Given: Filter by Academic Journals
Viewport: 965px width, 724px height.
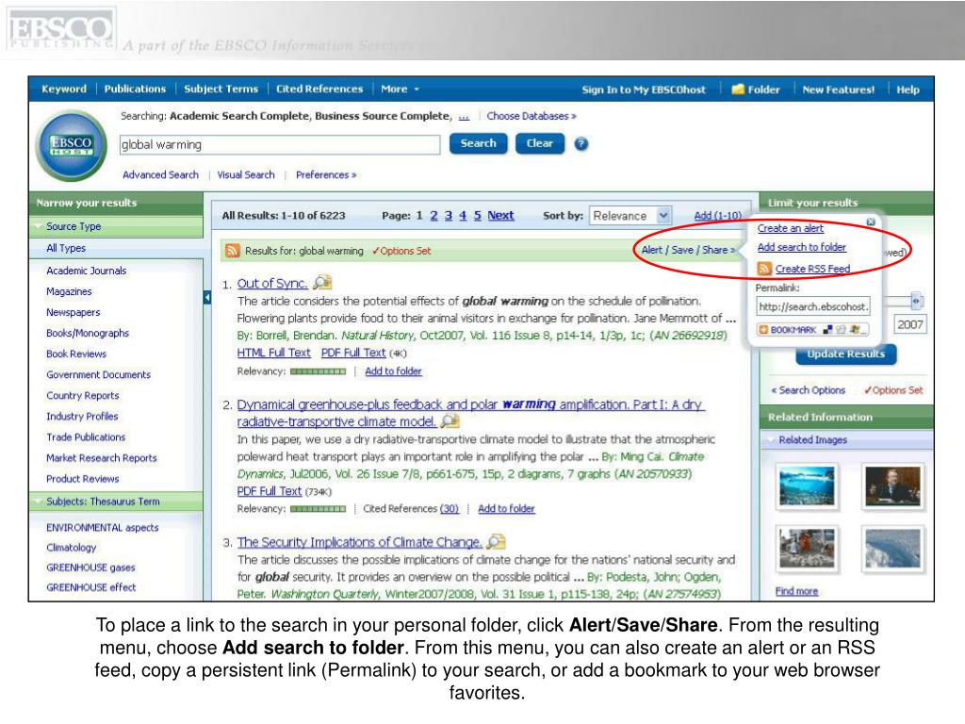Looking at the screenshot, I should [x=86, y=271].
